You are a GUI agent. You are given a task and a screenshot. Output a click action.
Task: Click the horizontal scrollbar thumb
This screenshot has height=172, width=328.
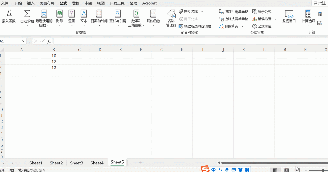coord(274,163)
